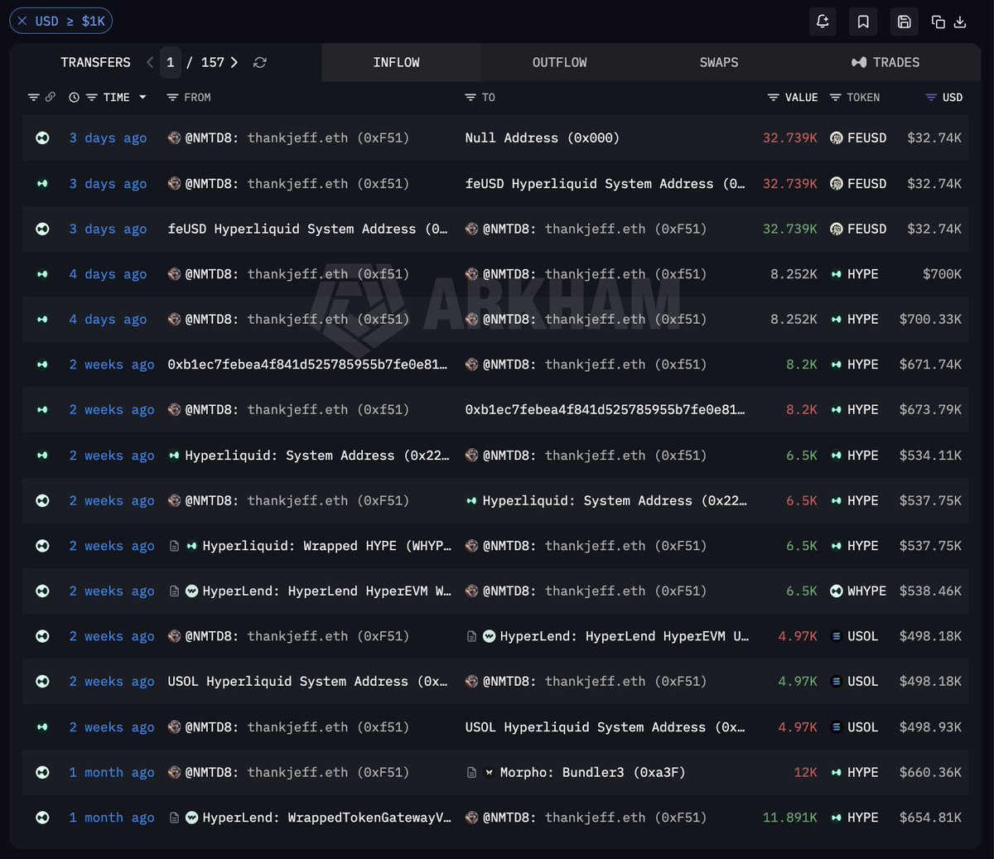Click thankjeff.eth avatar in Null Address row
This screenshot has width=994, height=859.
(174, 138)
